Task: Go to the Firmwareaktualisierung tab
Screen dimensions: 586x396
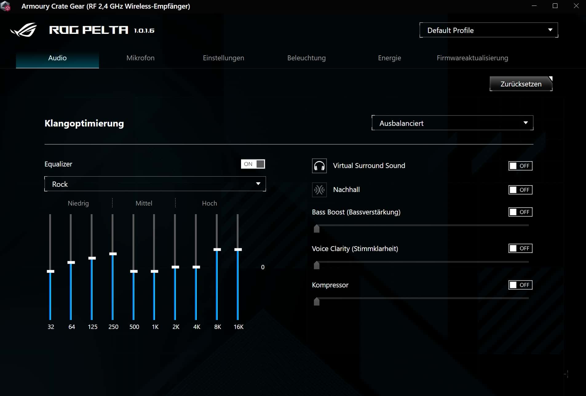Action: pos(472,58)
